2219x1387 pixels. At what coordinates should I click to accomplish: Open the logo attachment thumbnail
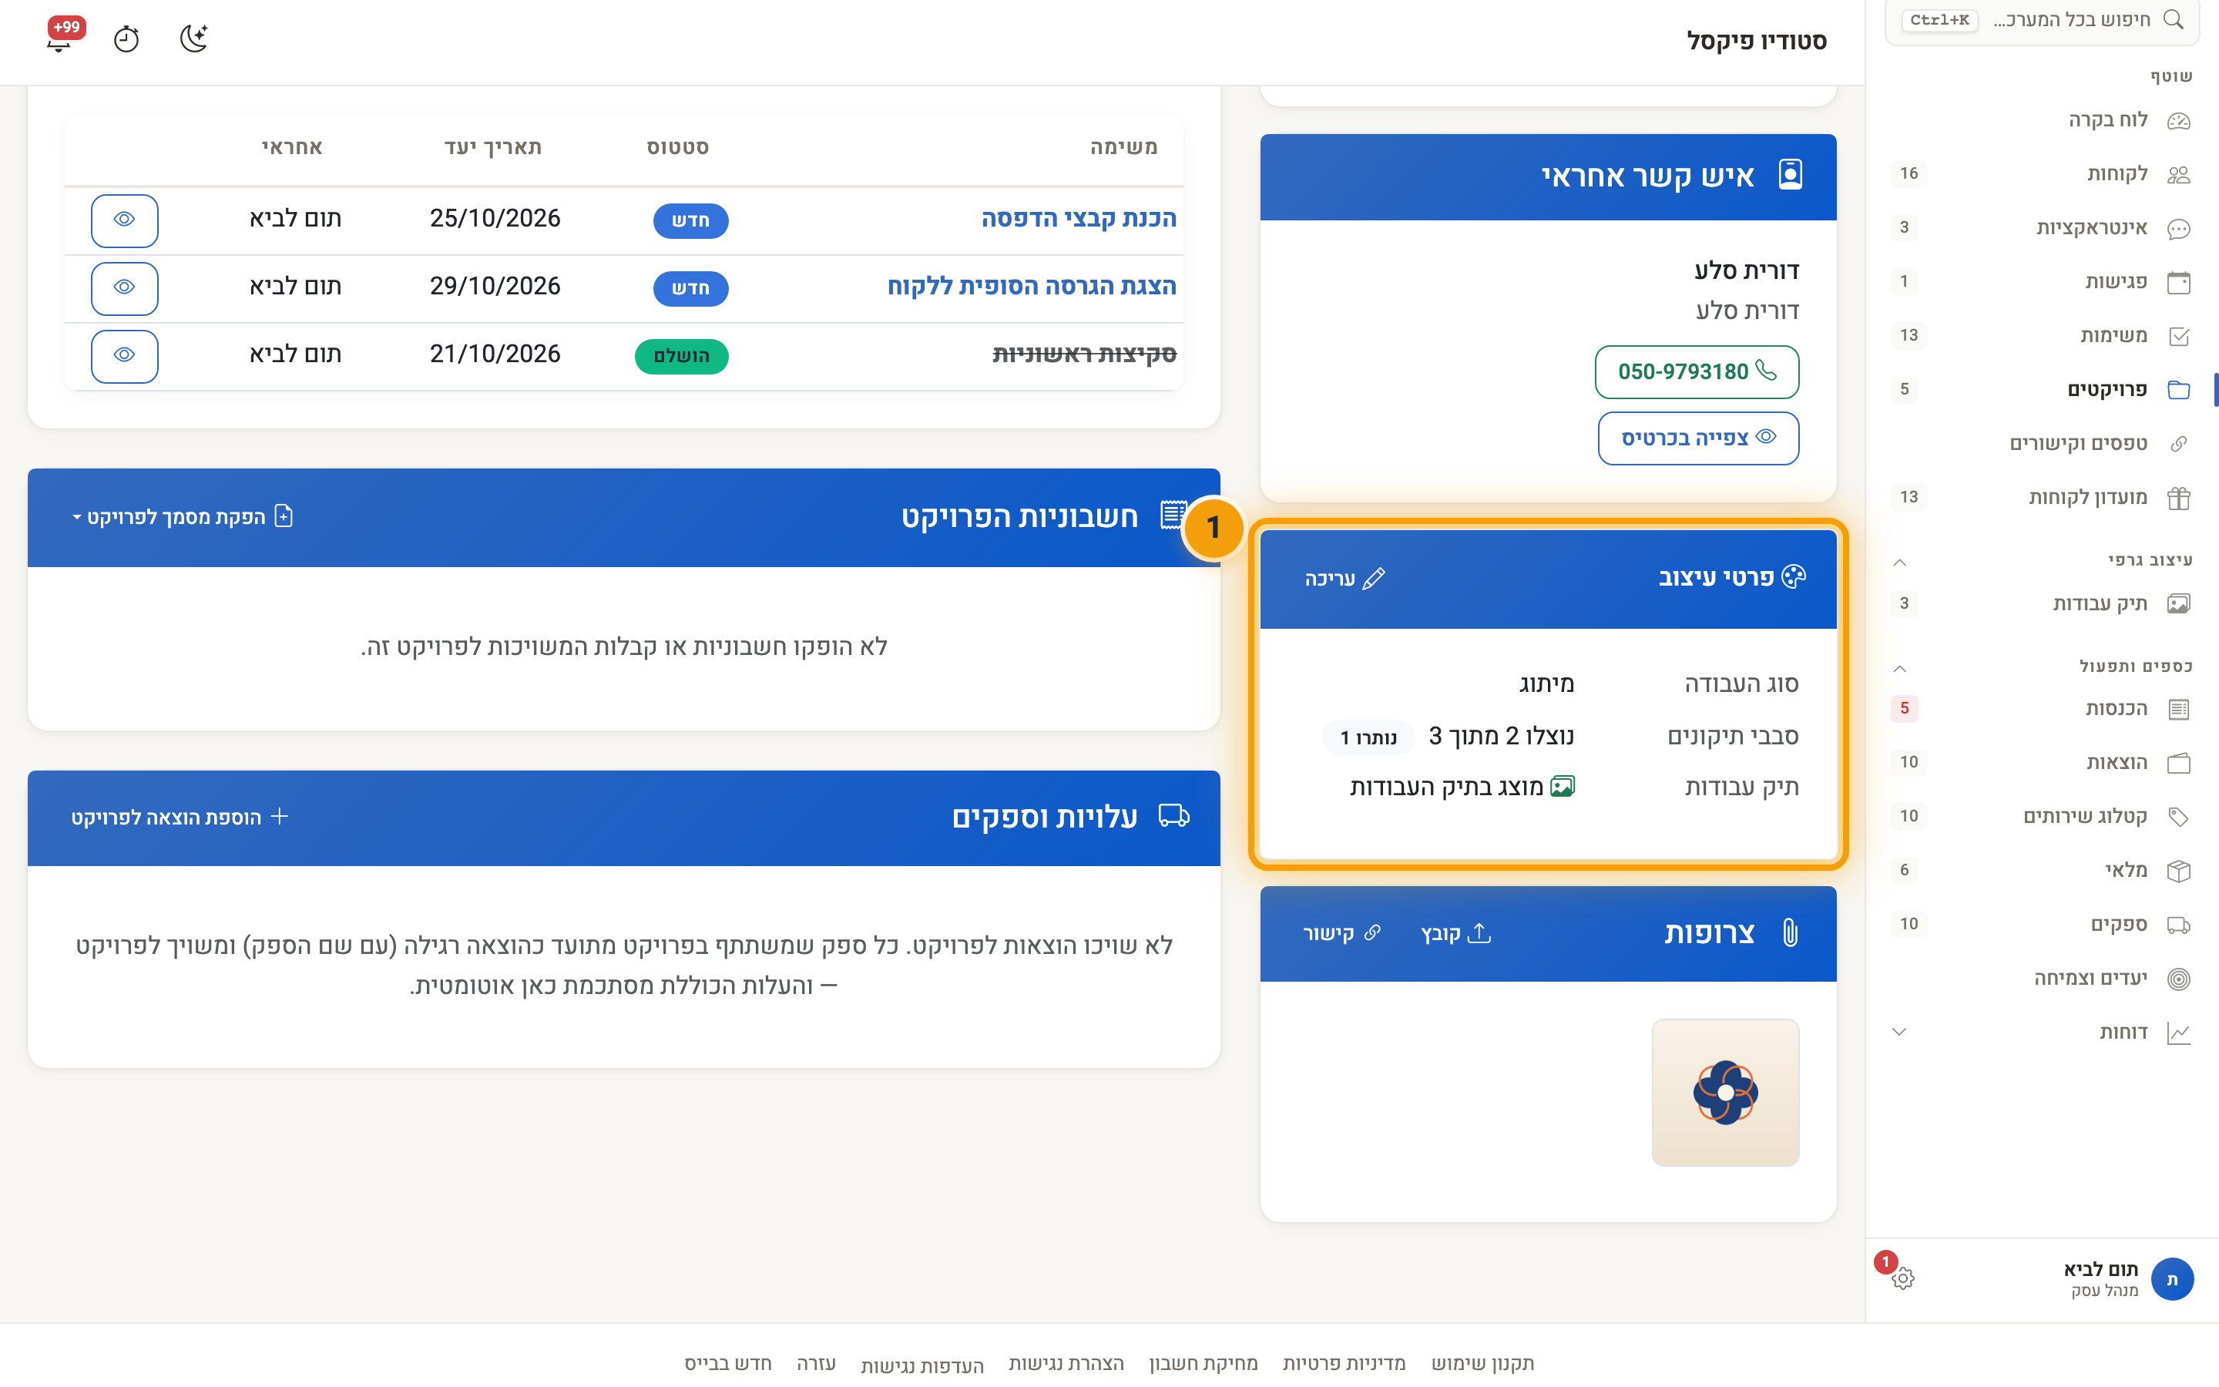click(1725, 1092)
